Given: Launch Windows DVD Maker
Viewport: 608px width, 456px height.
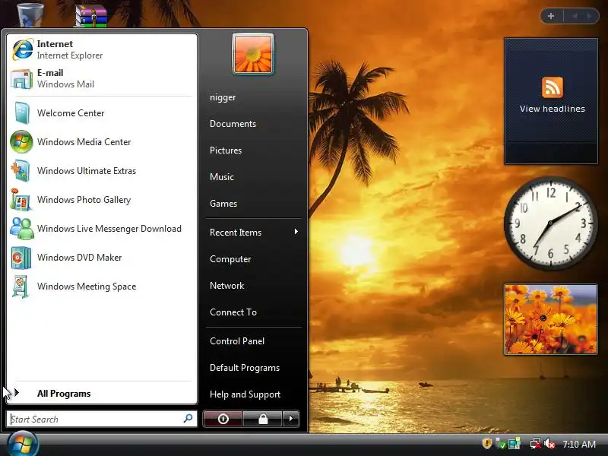Looking at the screenshot, I should coord(102,258).
